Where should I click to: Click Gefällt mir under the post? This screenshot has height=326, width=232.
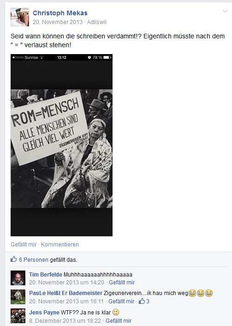(x=24, y=245)
